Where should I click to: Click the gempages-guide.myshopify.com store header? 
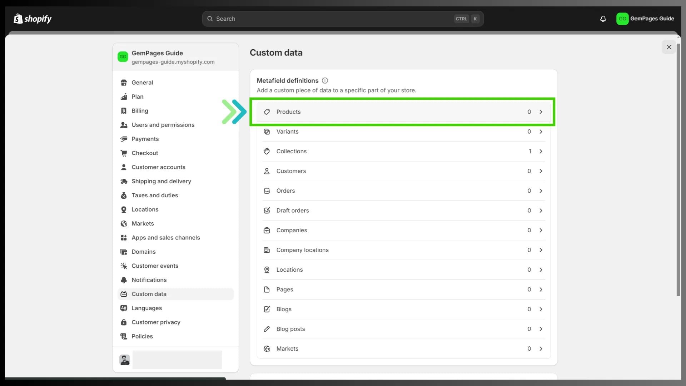(175, 57)
